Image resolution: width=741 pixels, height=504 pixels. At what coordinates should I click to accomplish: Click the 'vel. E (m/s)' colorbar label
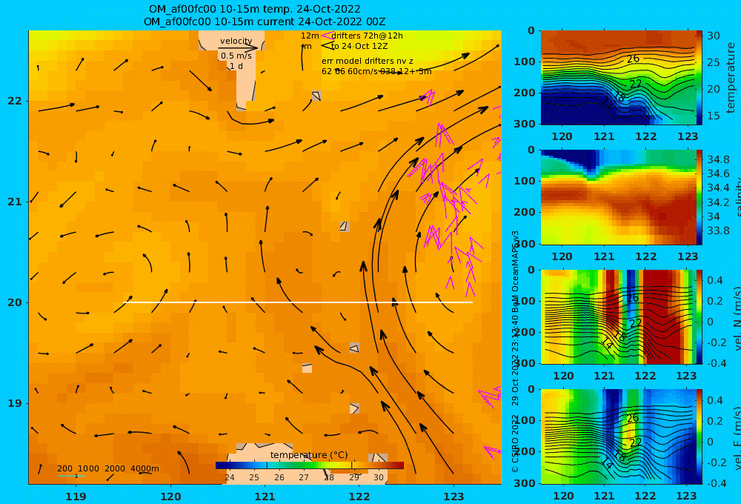[x=737, y=437]
